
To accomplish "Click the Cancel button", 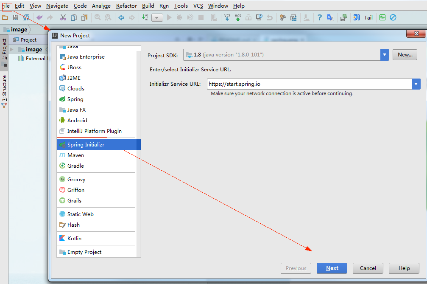I will pos(368,268).
